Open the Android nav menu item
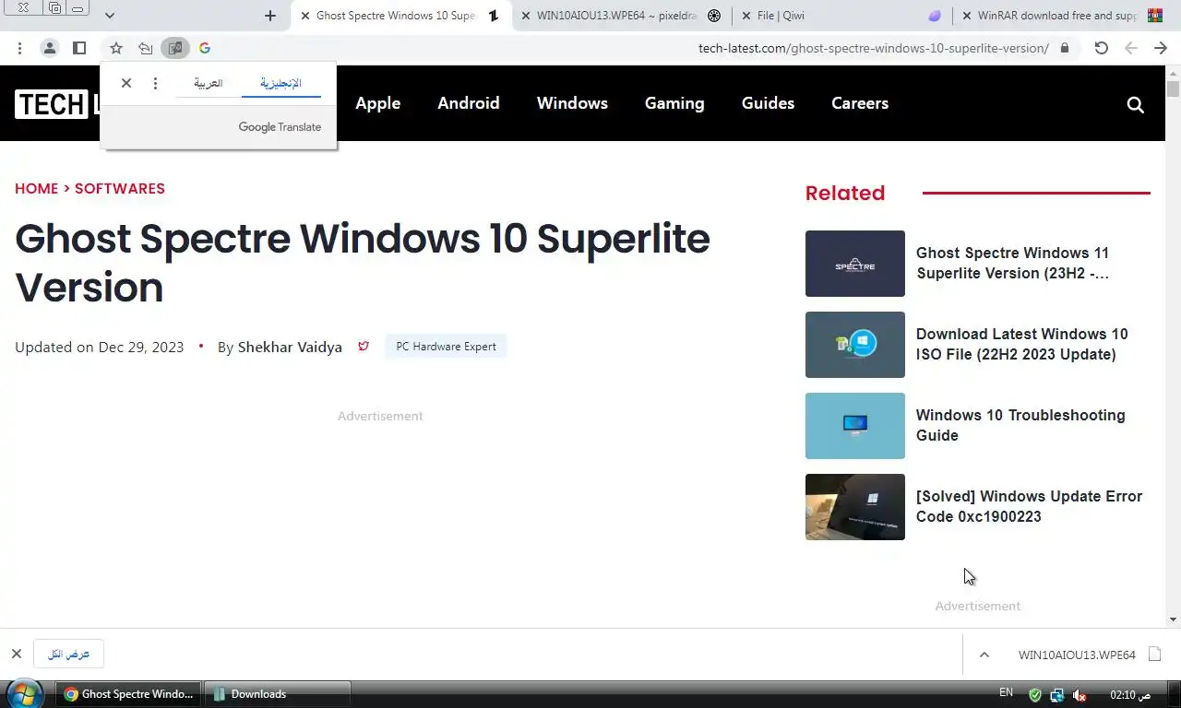 click(x=469, y=103)
